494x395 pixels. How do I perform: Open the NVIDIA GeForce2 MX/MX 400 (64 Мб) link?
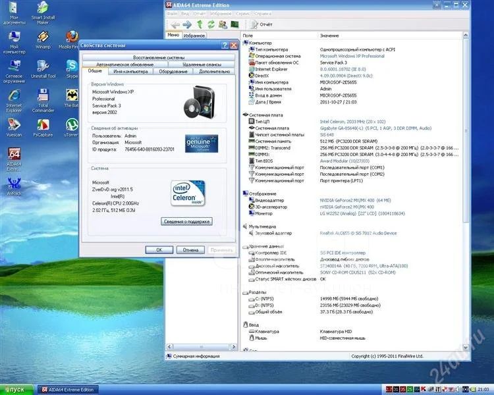tap(355, 200)
